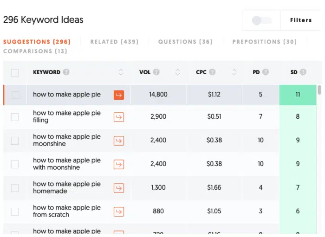The image size is (325, 237).
Task: Tick checkbox for apple pie homemade row
Action: pyautogui.click(x=15, y=188)
